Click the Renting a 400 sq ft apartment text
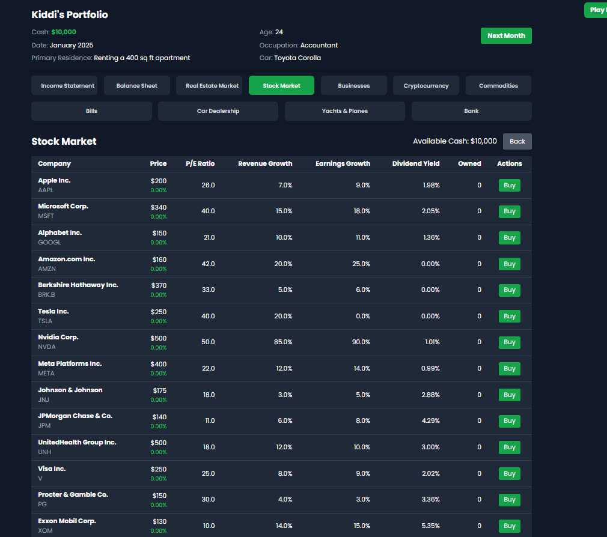Viewport: 607px width, 537px height. (142, 58)
